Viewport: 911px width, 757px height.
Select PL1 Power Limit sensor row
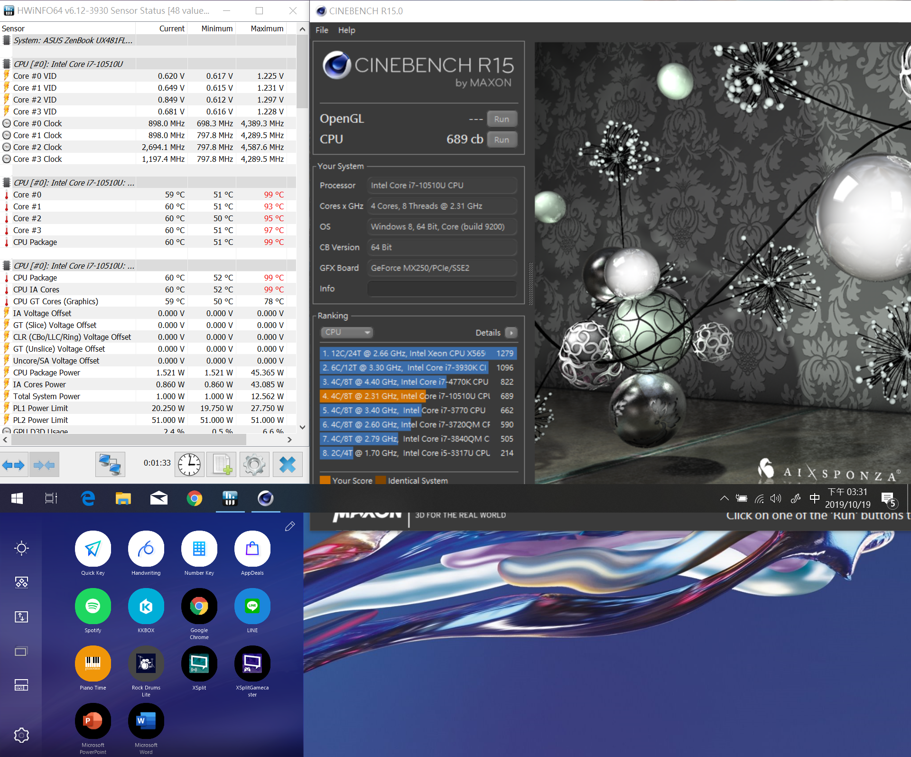click(x=148, y=408)
